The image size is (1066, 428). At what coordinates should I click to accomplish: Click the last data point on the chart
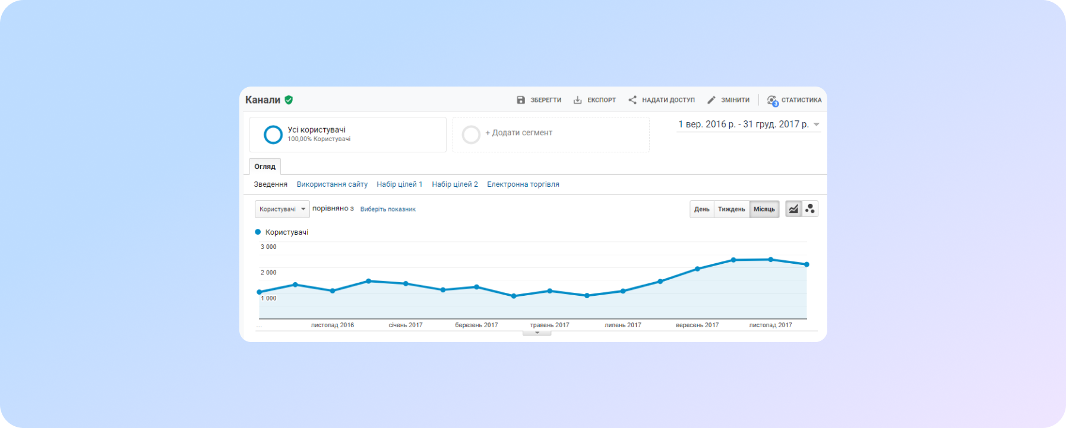click(807, 264)
